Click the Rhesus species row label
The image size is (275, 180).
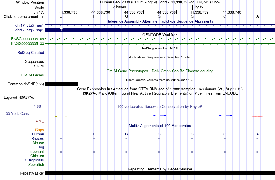pos(38,138)
